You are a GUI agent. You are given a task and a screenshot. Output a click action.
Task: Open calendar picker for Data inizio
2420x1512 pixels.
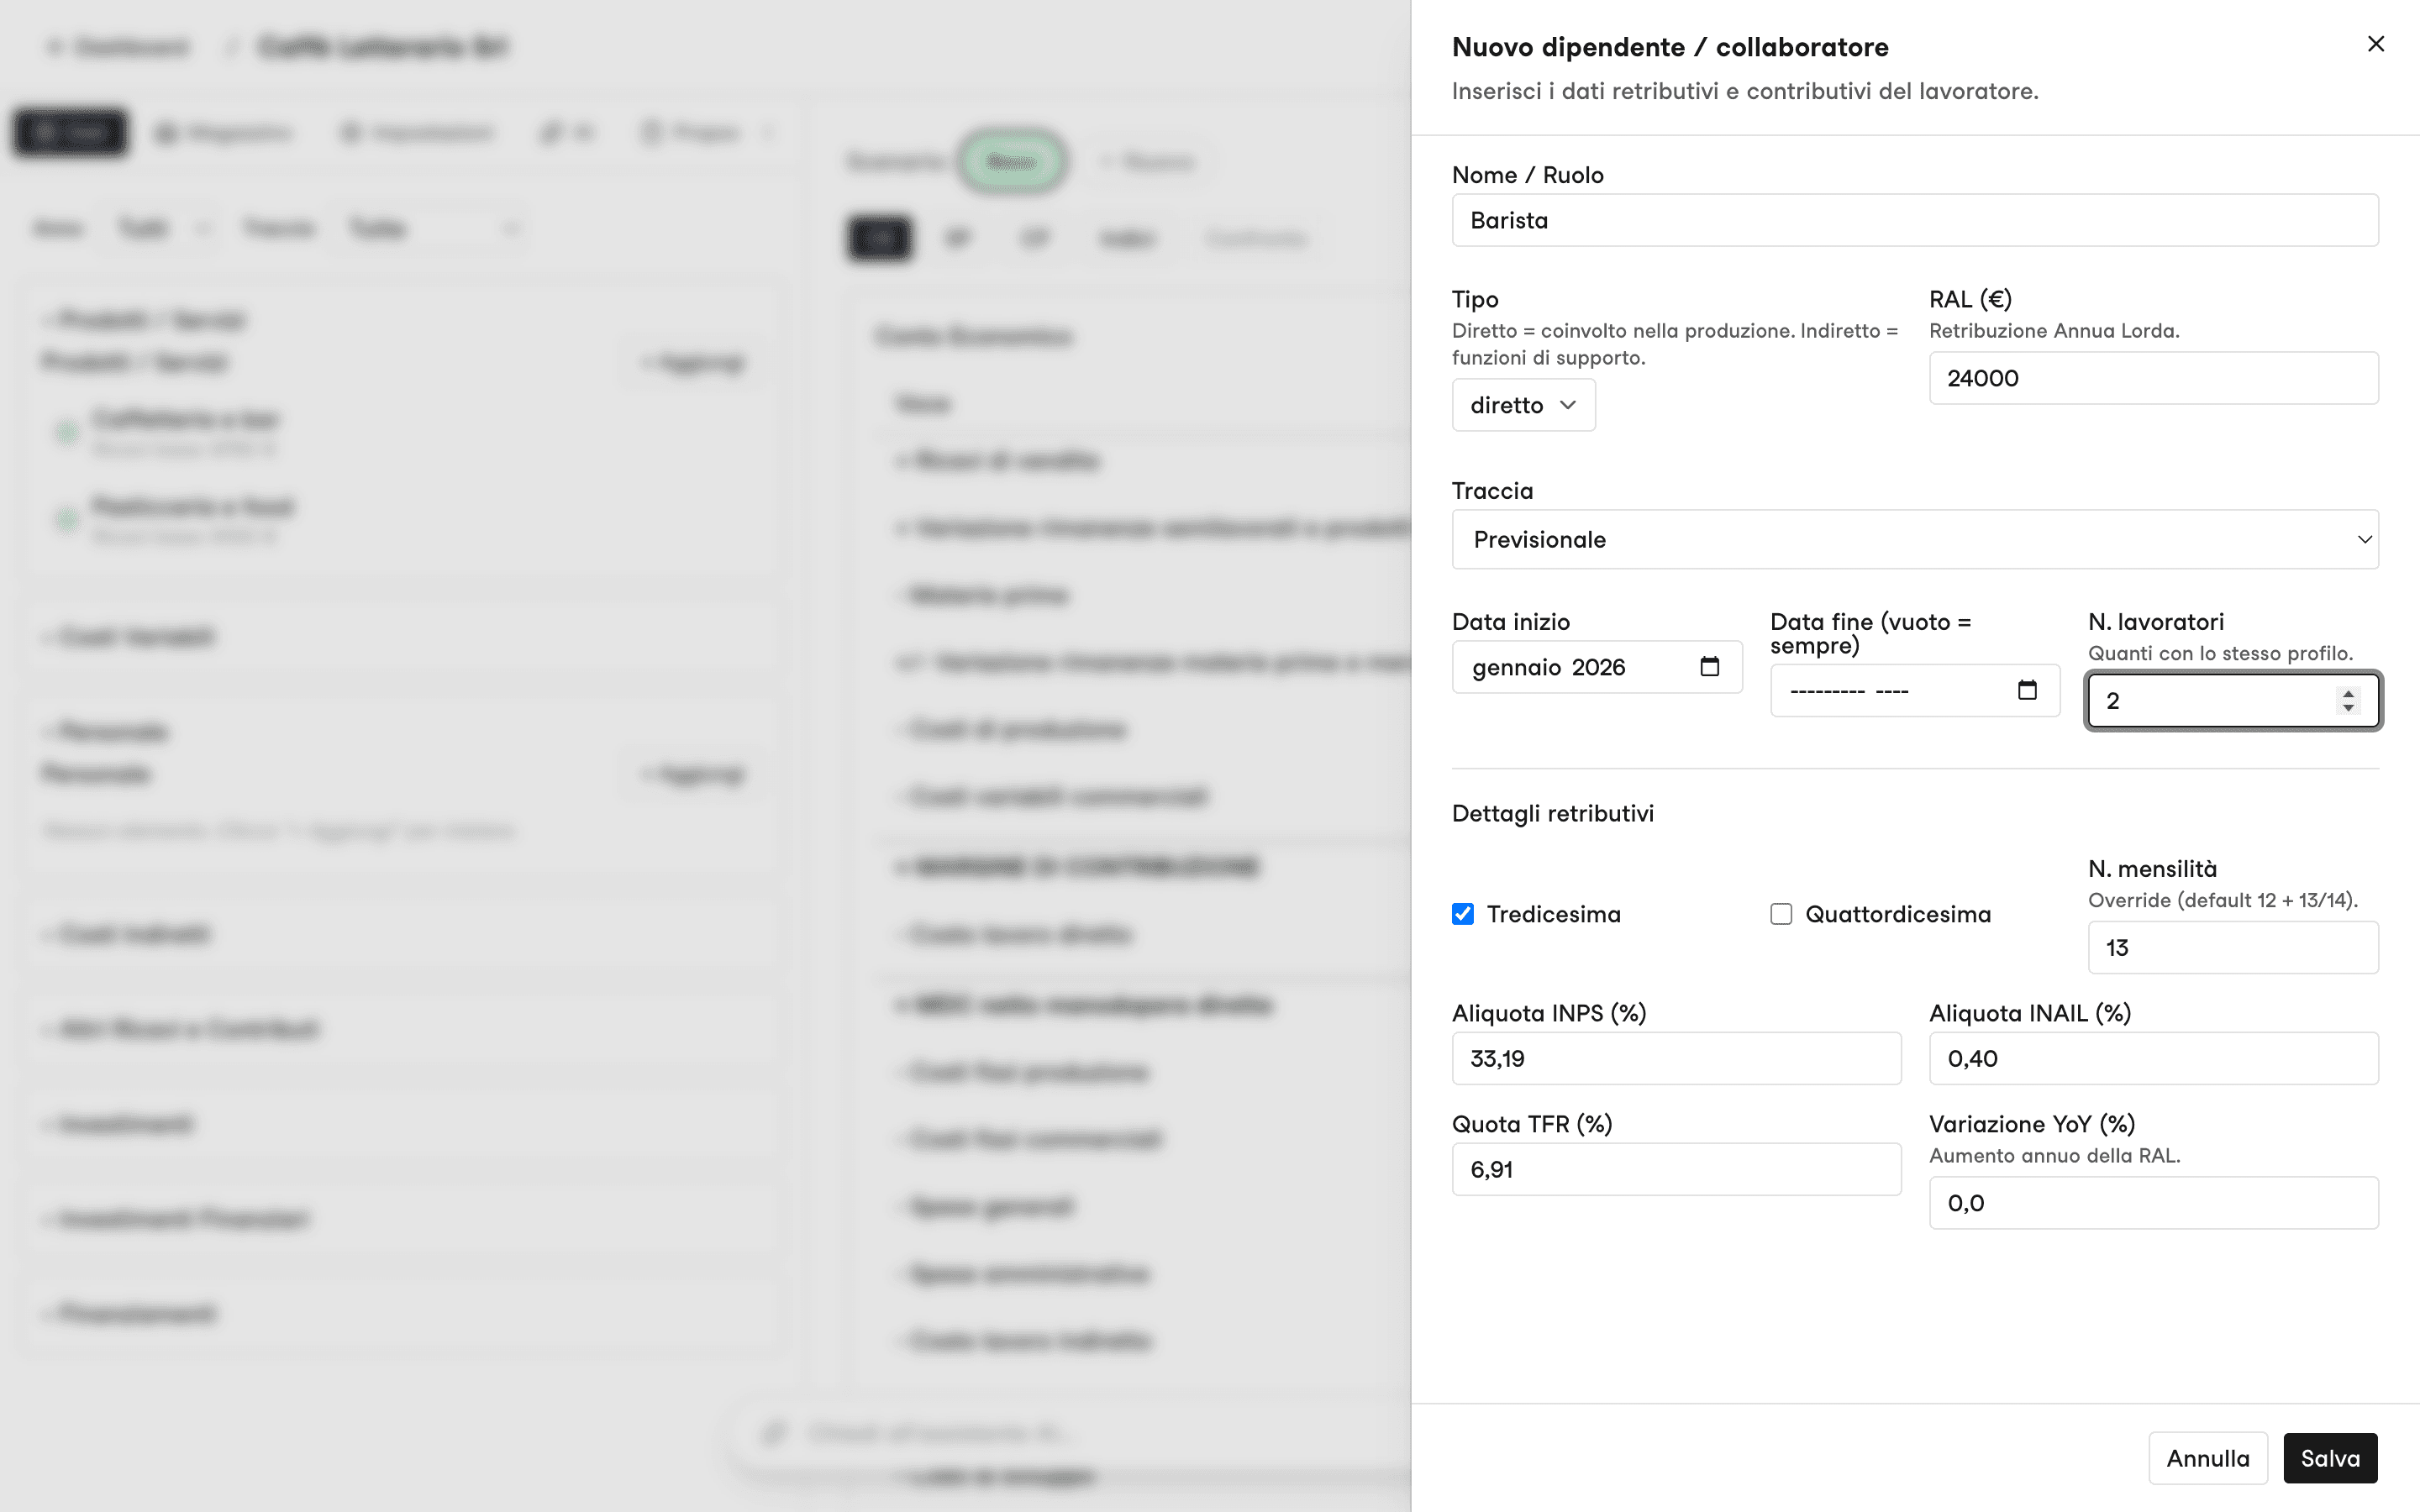tap(1709, 666)
